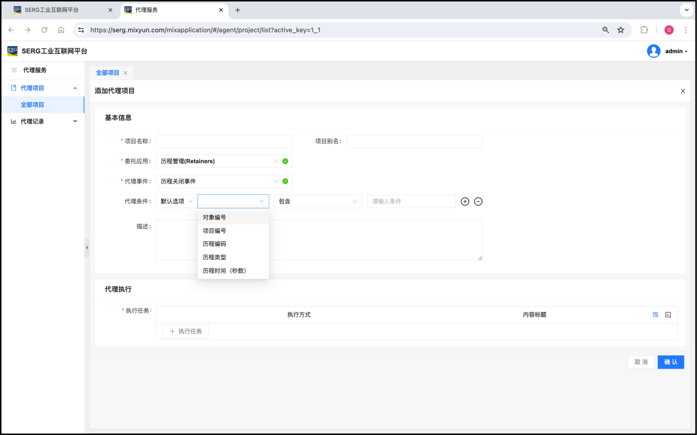Collapse sidebar using the handle arrow
This screenshot has width=697, height=435.
(86, 248)
